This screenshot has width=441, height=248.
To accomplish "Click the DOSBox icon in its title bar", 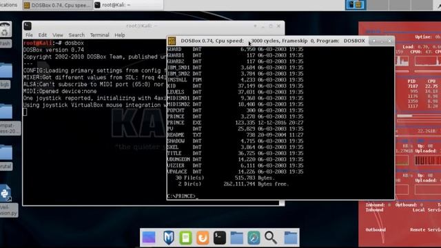I will [172, 41].
